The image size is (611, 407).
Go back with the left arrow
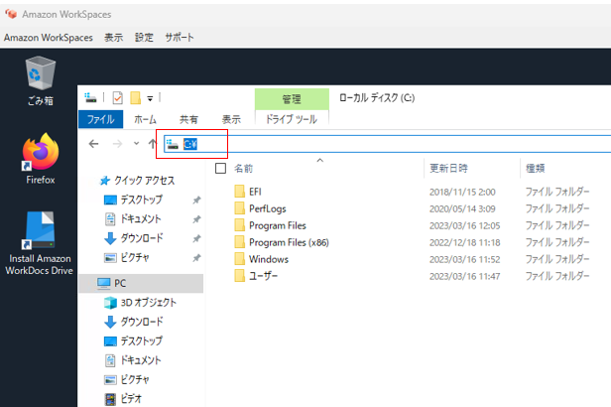click(93, 144)
